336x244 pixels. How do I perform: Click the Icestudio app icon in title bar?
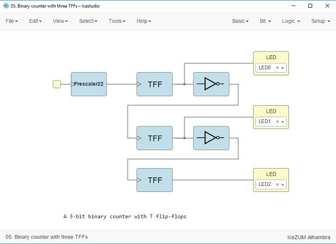tap(6, 5)
